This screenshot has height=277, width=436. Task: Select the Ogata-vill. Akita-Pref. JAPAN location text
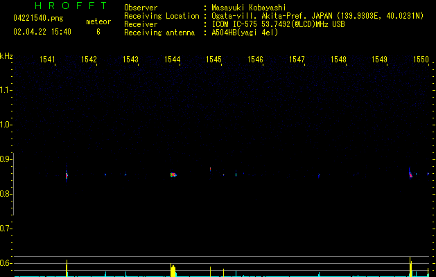tap(317, 16)
